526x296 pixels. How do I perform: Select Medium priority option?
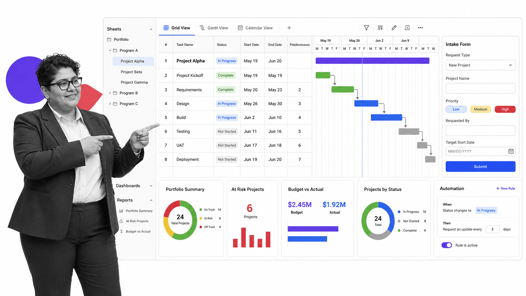(x=480, y=109)
